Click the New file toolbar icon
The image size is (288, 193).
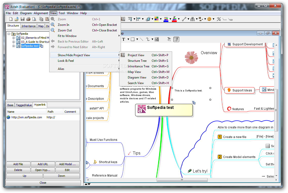11,19
